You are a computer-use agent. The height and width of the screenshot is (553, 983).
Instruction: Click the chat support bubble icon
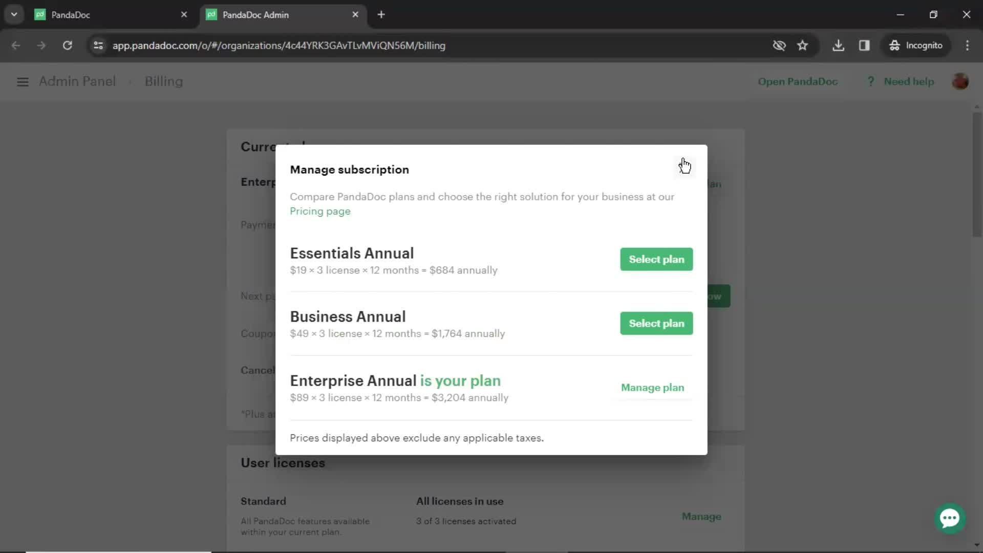(950, 518)
